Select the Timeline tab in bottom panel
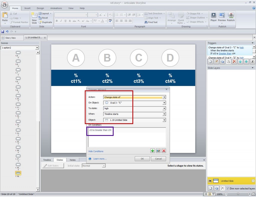Image resolution: width=256 pixels, height=197 pixels. click(47, 160)
